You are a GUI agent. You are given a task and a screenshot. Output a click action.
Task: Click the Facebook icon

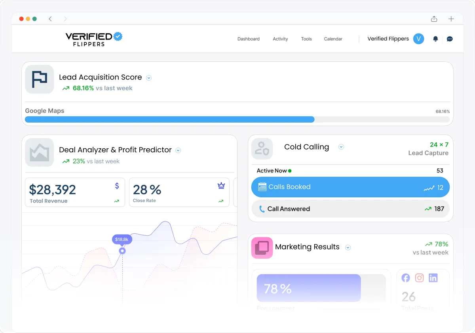click(x=406, y=278)
